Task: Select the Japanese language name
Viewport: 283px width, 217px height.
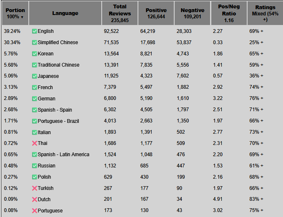Action: pyautogui.click(x=48, y=76)
